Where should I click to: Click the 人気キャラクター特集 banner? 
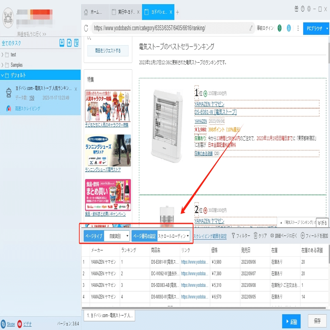point(108,106)
